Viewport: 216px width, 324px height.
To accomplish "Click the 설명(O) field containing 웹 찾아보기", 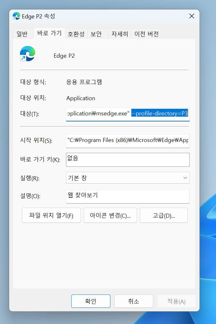I will [128, 197].
